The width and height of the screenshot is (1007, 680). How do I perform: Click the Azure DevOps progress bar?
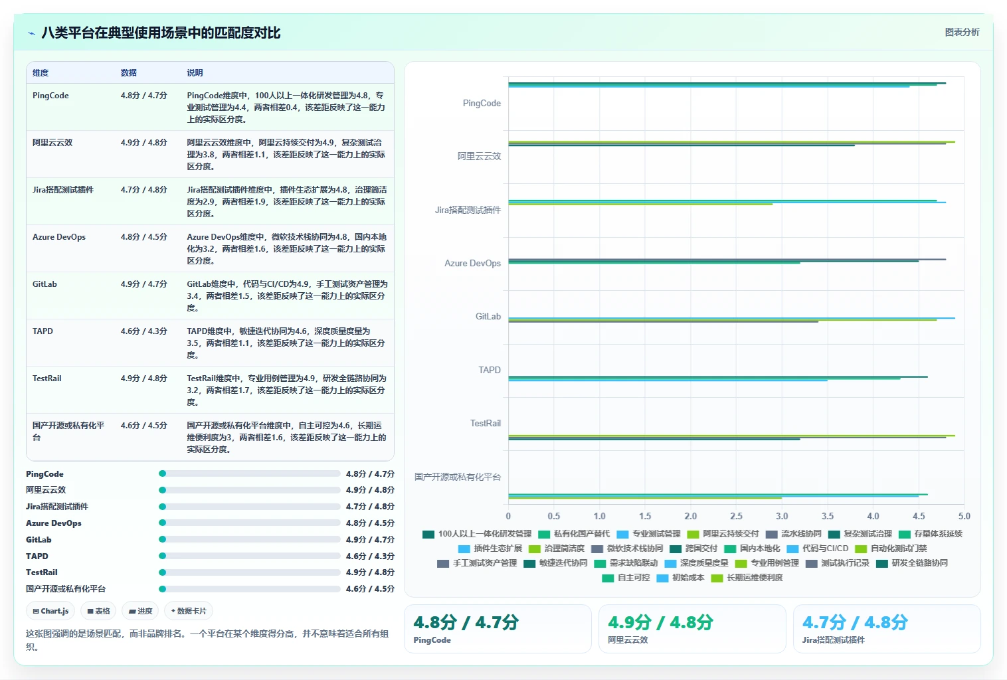250,523
